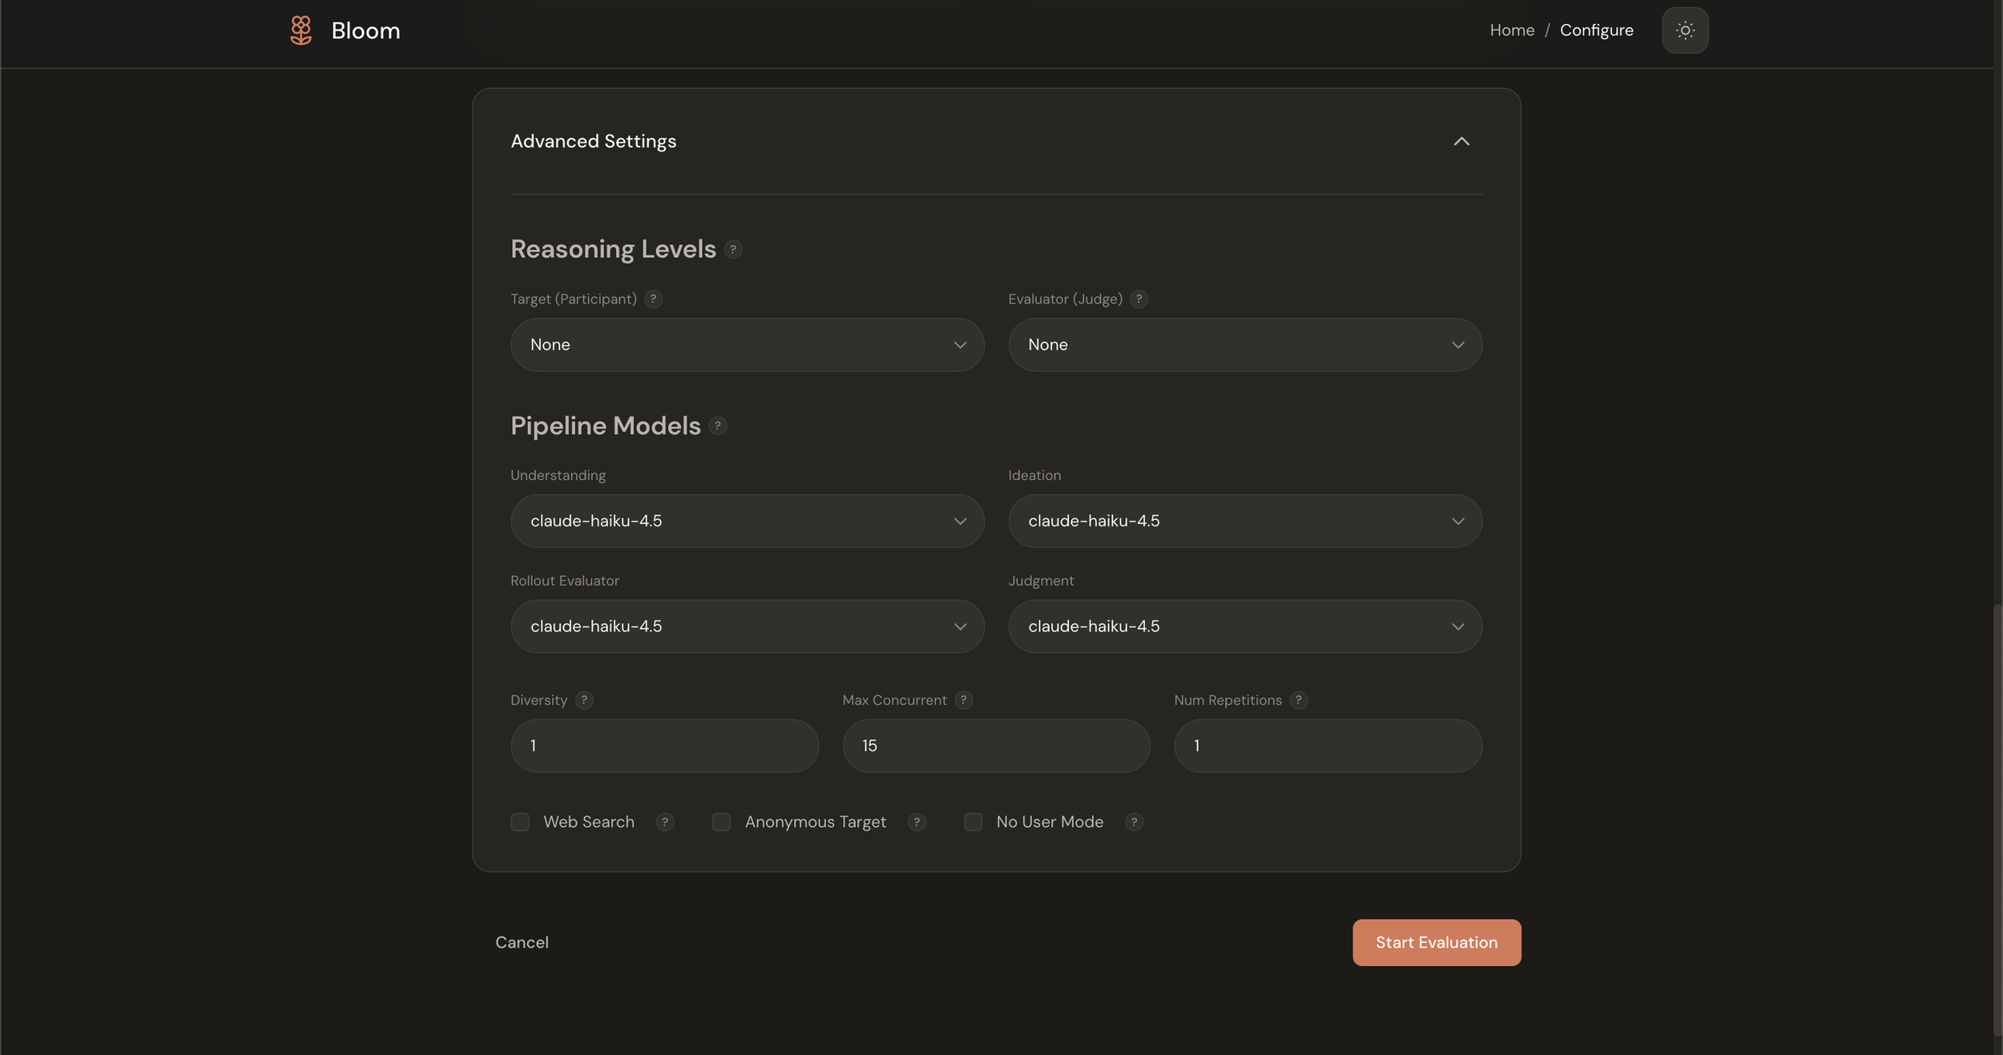Click help icon next to Target (Participant)
Viewport: 2003px width, 1055px height.
click(653, 299)
